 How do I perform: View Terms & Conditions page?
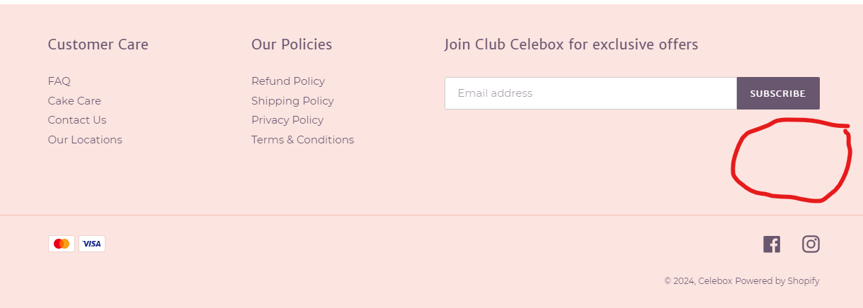click(302, 140)
